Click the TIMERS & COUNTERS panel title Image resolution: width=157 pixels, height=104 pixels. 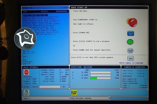[134, 67]
